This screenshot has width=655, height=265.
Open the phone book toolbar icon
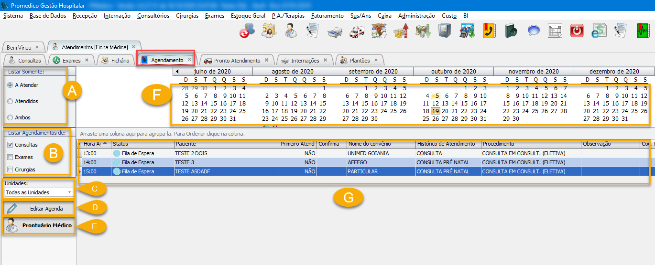(x=489, y=31)
